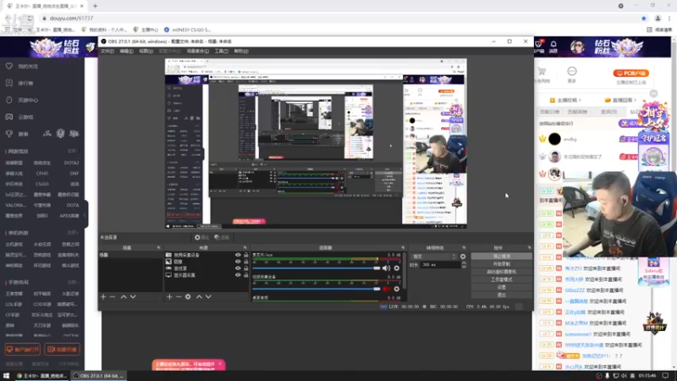Open transition properties gear icon
Image resolution: width=677 pixels, height=381 pixels.
(463, 257)
